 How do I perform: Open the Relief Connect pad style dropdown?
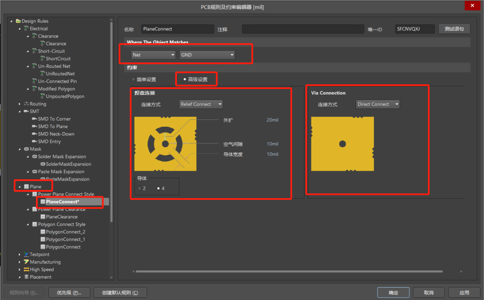click(201, 104)
